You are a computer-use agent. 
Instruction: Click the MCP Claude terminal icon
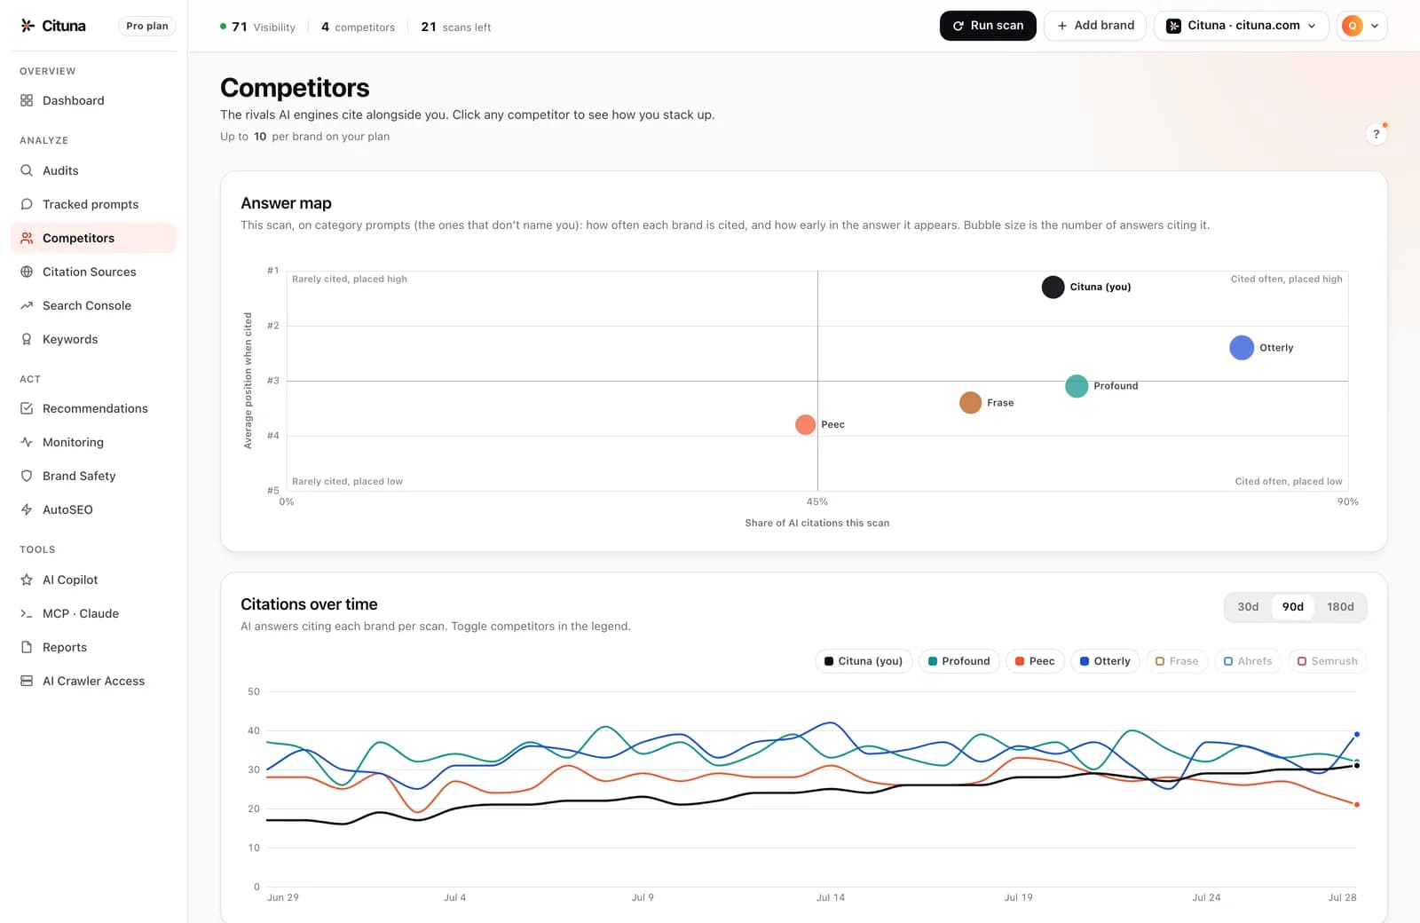click(x=27, y=613)
